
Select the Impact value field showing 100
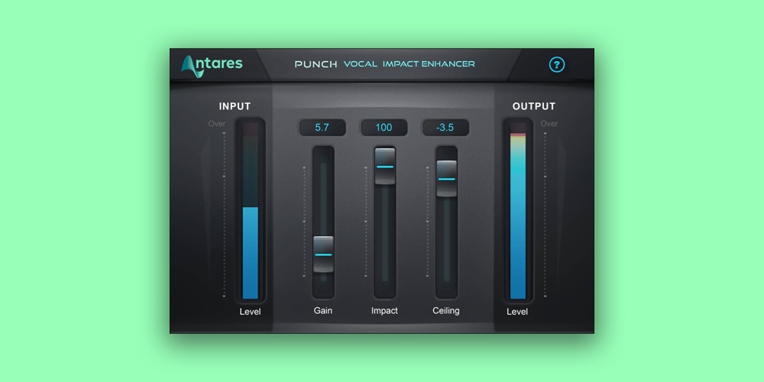coord(384,128)
